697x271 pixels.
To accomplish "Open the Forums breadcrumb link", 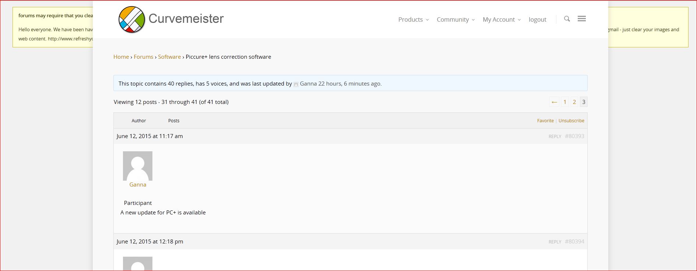I will coord(143,57).
